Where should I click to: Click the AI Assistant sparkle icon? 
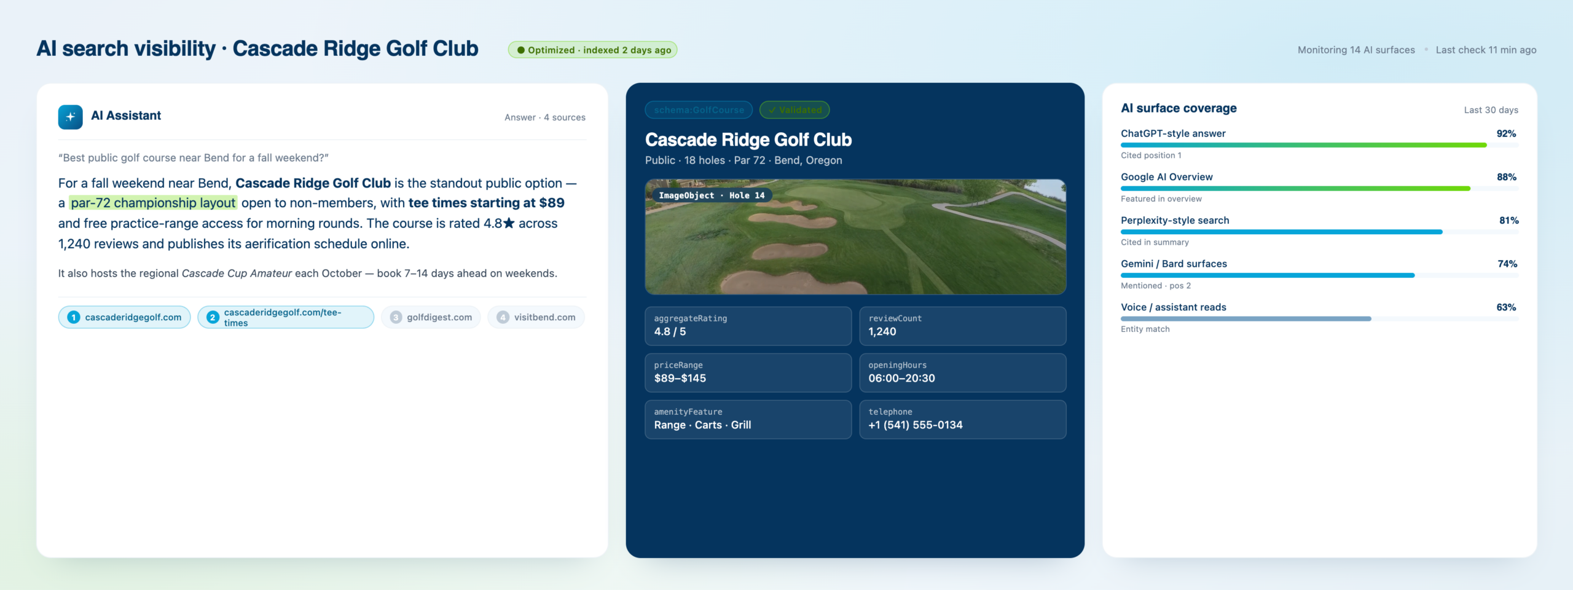pyautogui.click(x=70, y=117)
